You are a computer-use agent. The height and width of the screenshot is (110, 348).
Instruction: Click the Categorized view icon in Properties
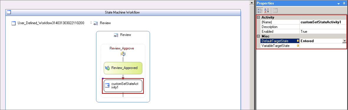pos(260,10)
